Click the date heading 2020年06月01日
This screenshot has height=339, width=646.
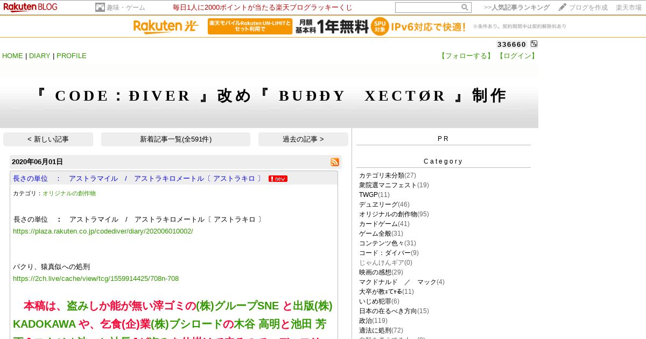click(x=37, y=162)
